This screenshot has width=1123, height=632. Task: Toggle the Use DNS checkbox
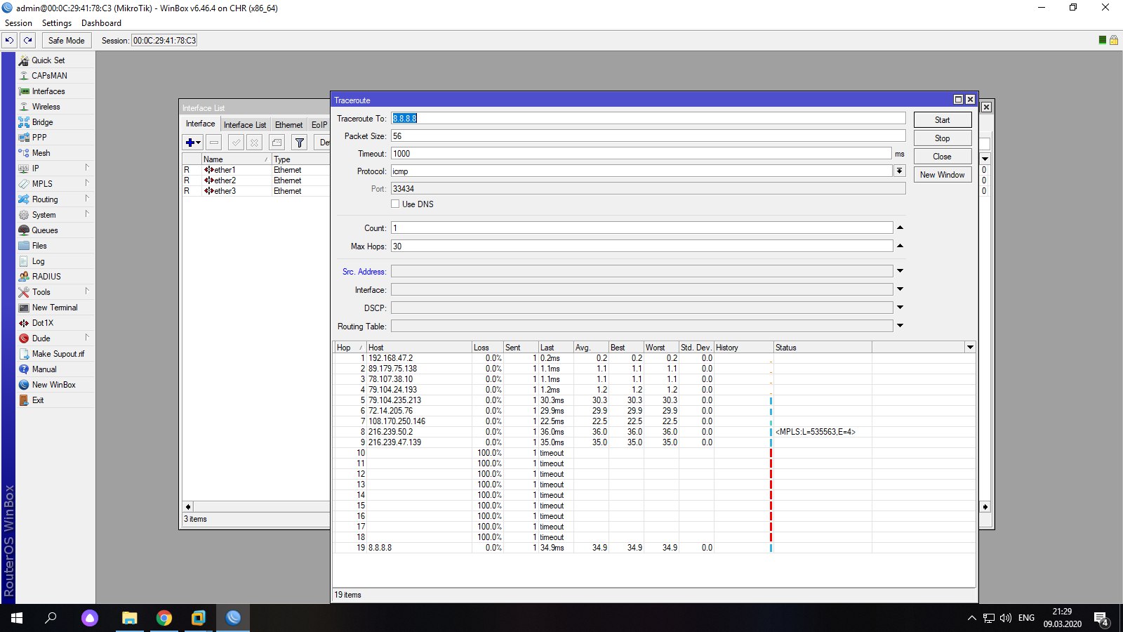coord(395,204)
